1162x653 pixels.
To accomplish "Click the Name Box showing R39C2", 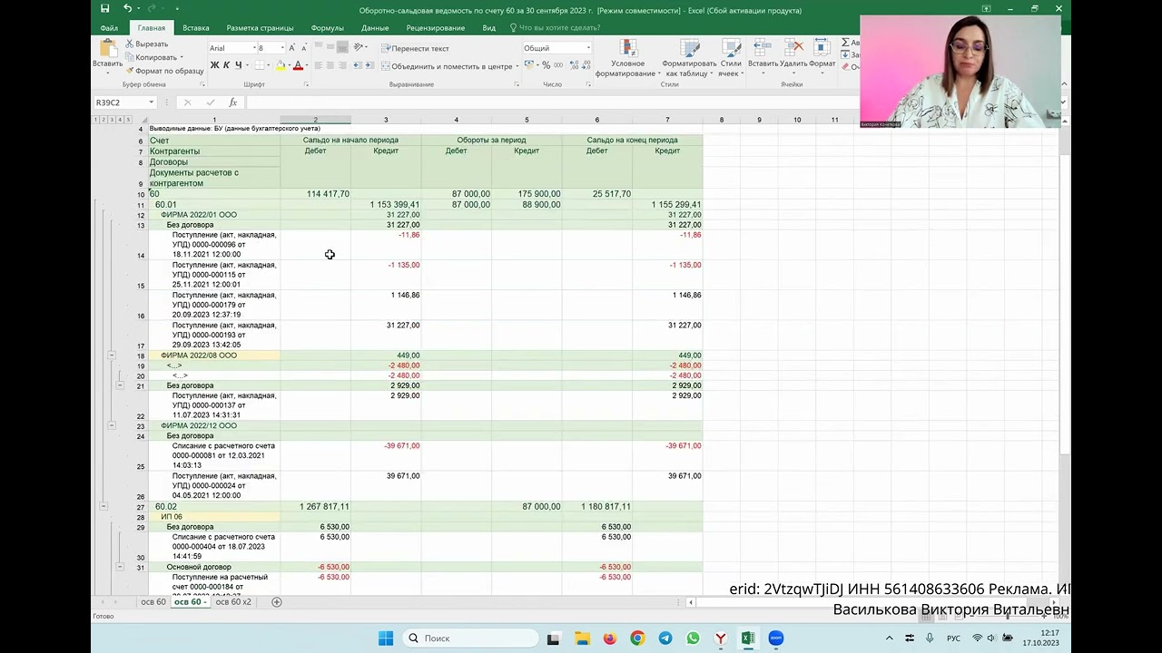I will point(125,102).
